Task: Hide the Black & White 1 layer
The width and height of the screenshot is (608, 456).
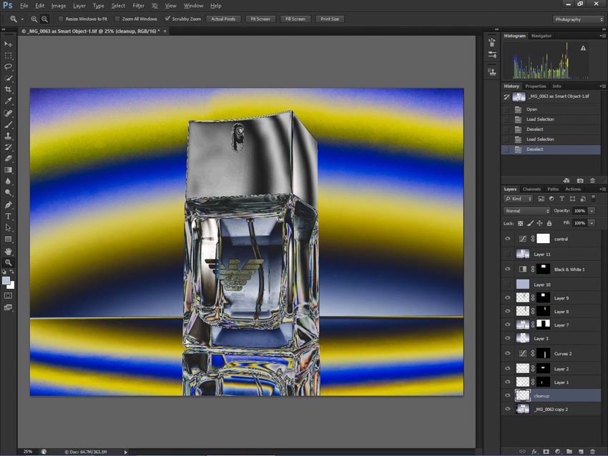Action: coord(508,269)
